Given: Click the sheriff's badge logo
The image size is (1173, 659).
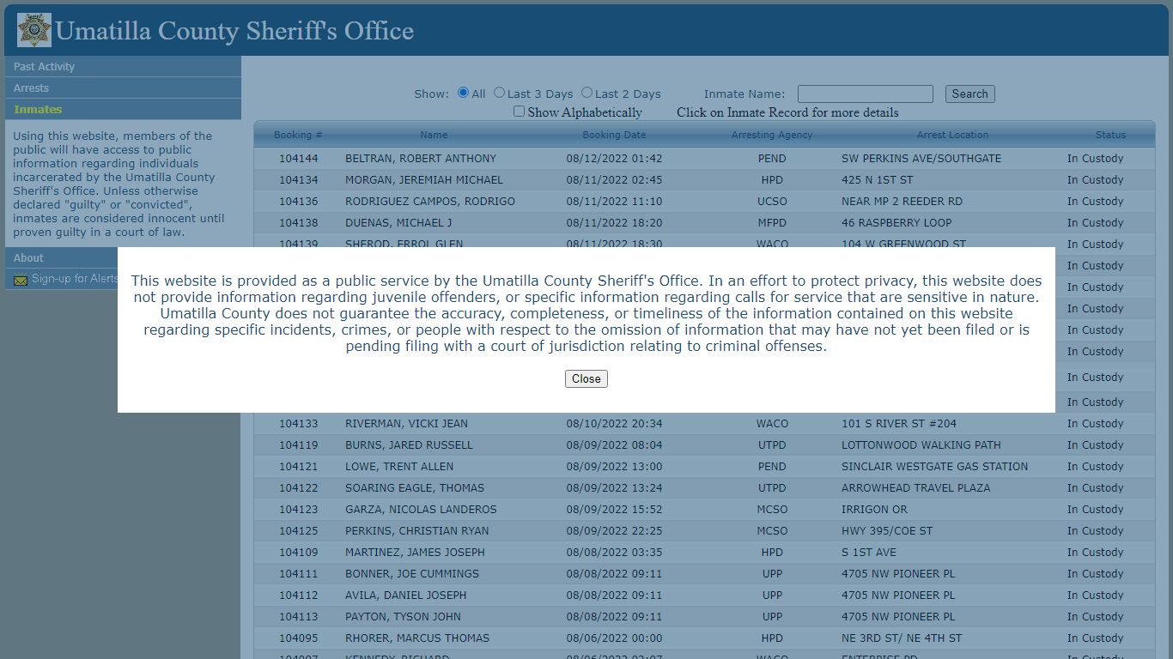Looking at the screenshot, I should tap(34, 30).
